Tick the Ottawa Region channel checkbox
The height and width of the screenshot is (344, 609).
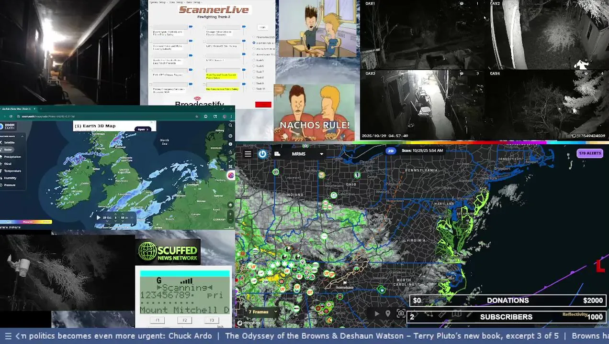[151, 70]
